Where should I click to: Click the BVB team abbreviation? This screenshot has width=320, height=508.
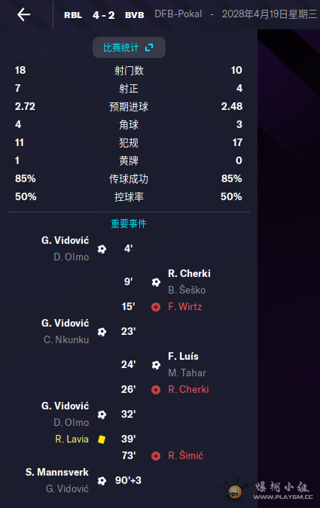point(135,15)
